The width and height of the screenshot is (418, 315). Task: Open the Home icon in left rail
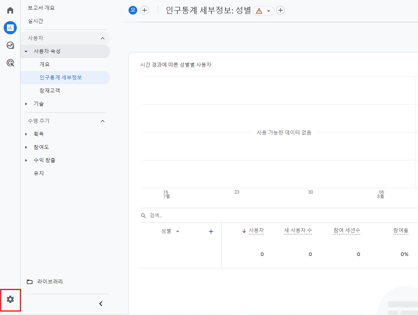tap(10, 10)
